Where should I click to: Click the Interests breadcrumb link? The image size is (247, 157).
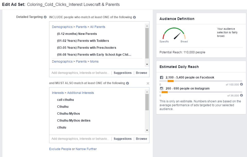[58, 93]
